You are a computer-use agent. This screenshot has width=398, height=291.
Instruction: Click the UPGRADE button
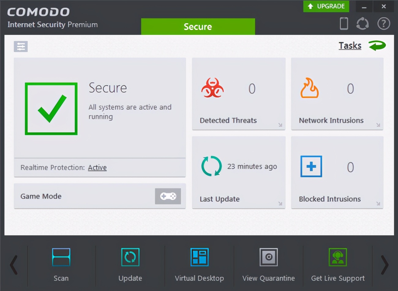click(326, 6)
